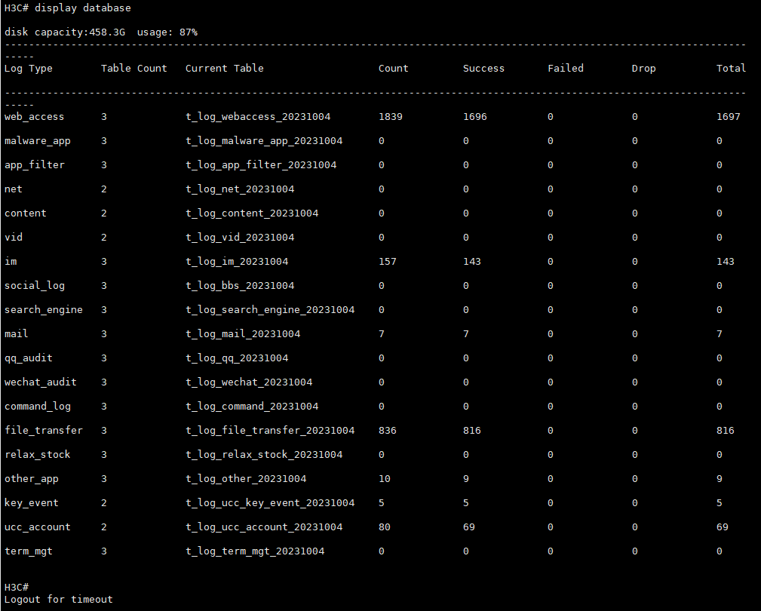The width and height of the screenshot is (761, 611).
Task: Click table name t_log_bbs_20231004
Action: 240,286
